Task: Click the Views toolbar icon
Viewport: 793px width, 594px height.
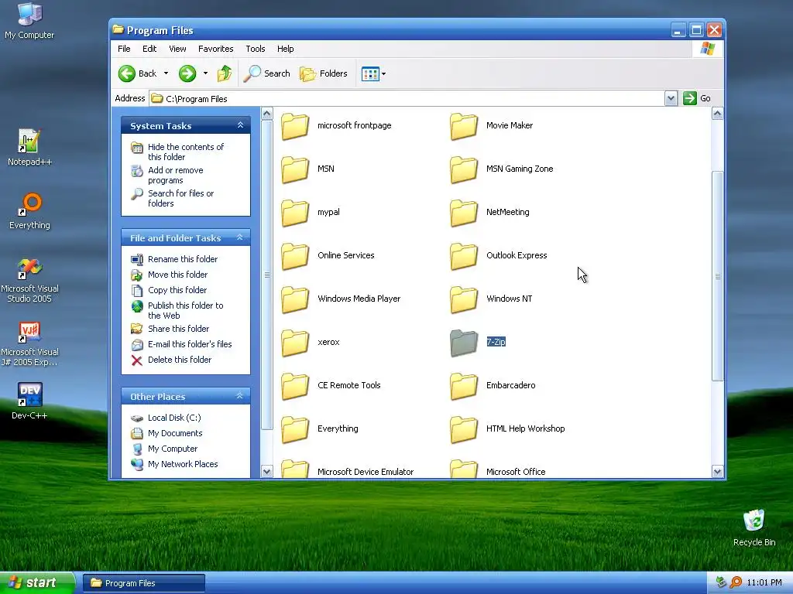Action: pos(370,73)
